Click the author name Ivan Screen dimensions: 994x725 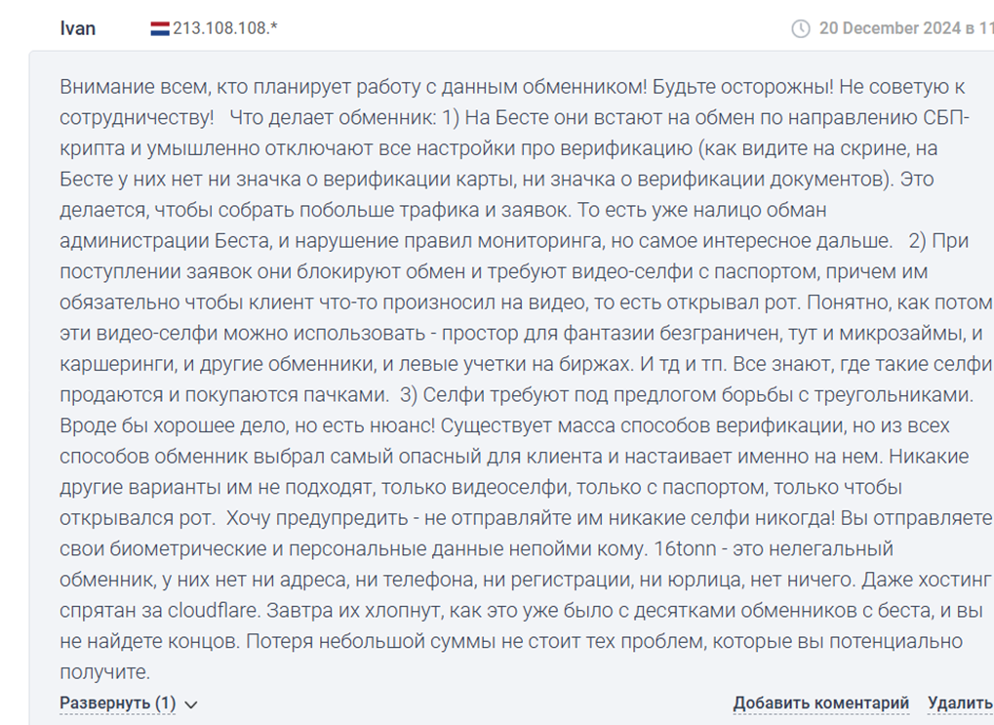78,28
